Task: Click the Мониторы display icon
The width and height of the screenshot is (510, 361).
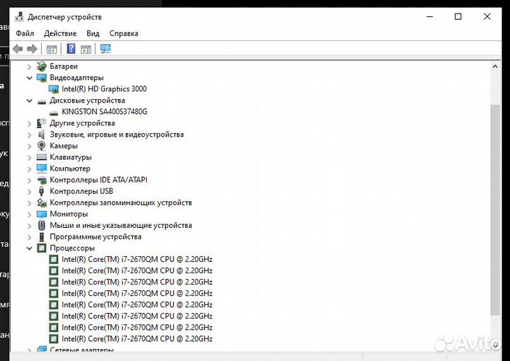Action: [x=42, y=214]
